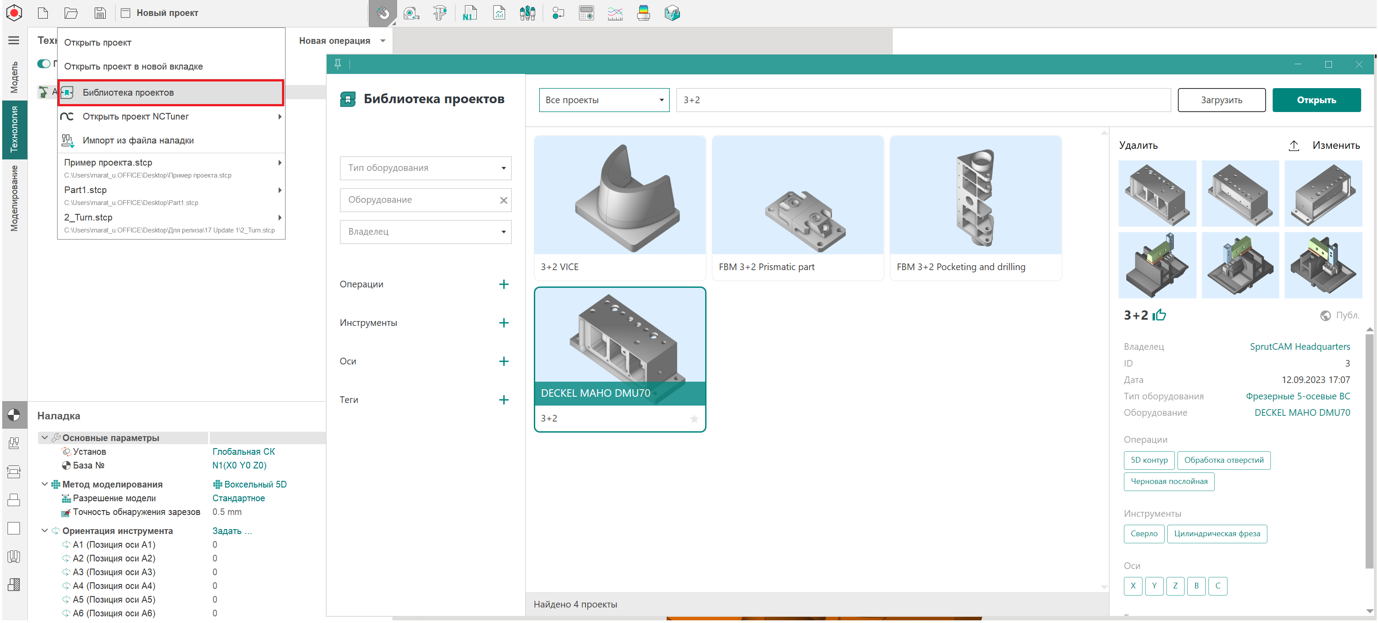The width and height of the screenshot is (1378, 623).
Task: Click the two-circles swap toolbar icon
Action: point(558,13)
